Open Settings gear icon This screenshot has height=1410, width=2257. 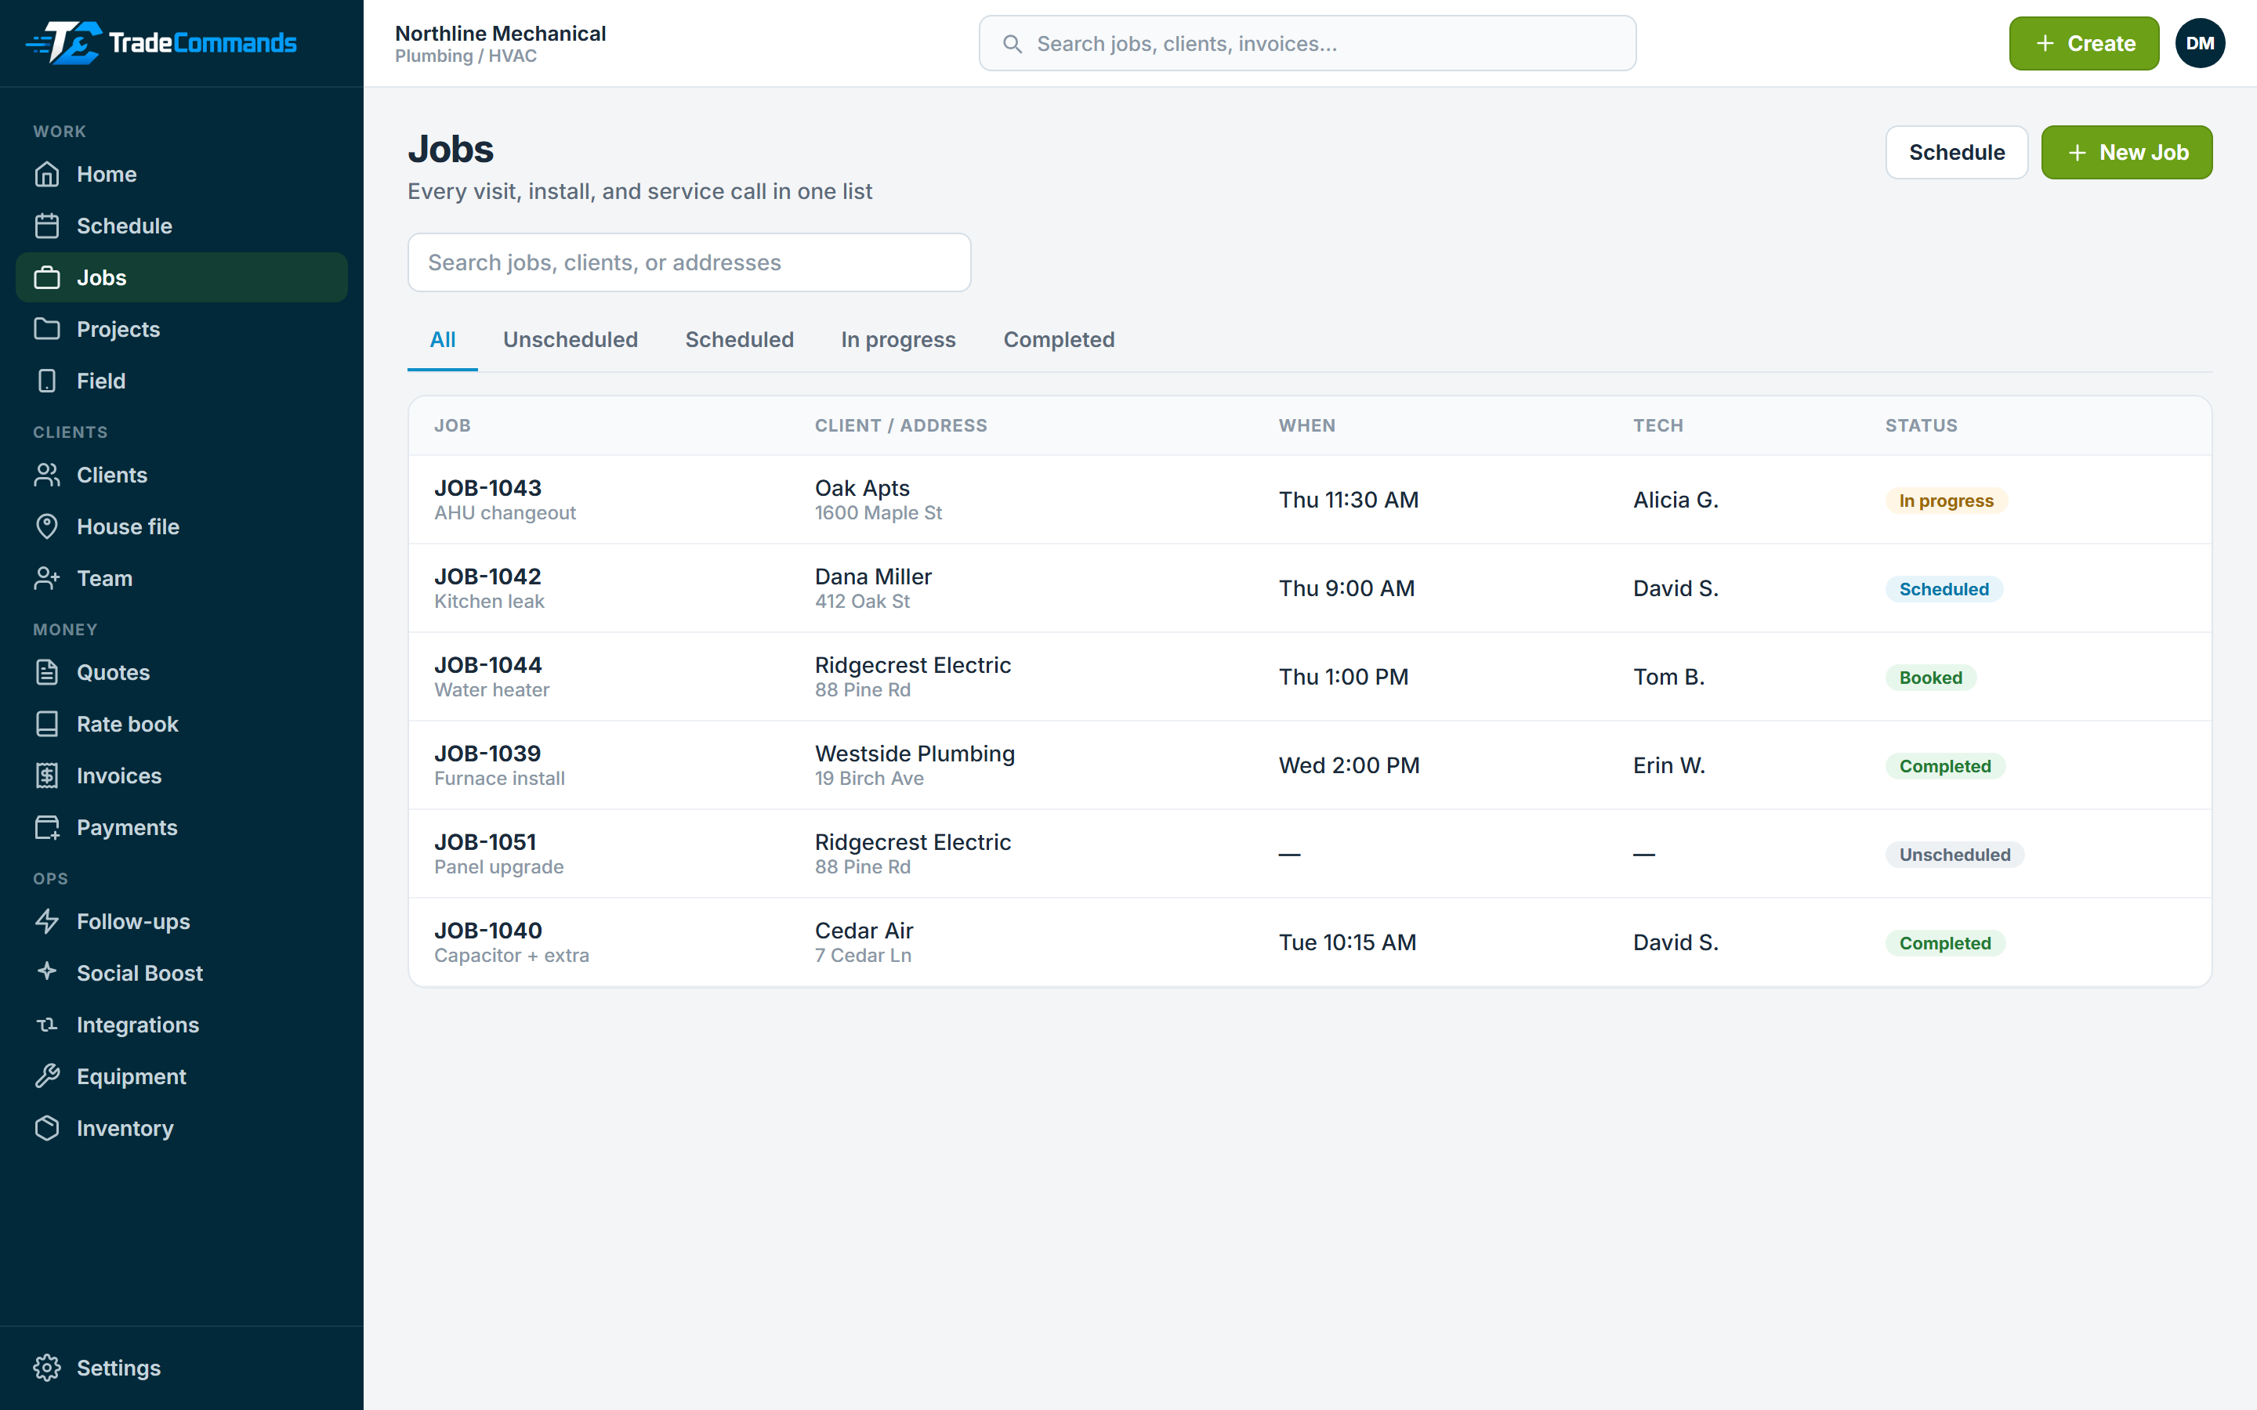[x=47, y=1368]
